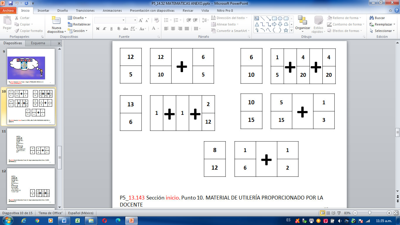Select the triangle shape in shapes gallery
This screenshot has height=225, width=400.
coord(257,24)
